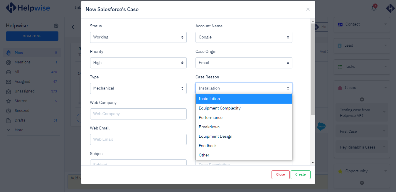Open the Status dropdown
Viewport: 396px width, 192px height.
138,37
